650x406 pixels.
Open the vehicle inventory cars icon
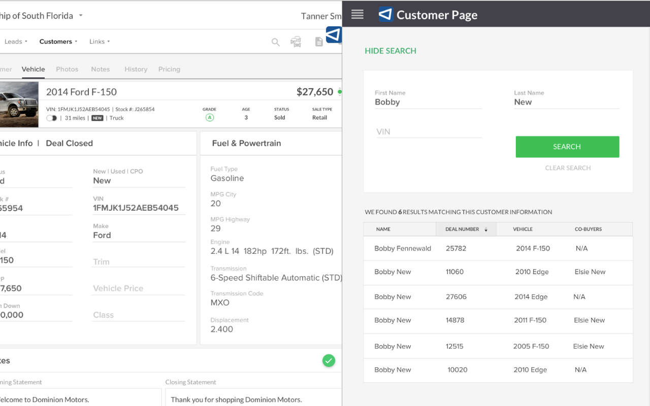pyautogui.click(x=296, y=42)
